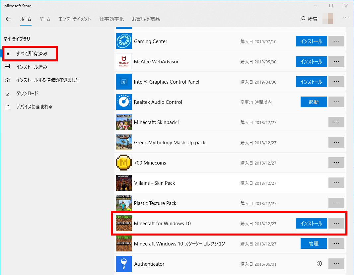Screen dimensions: 354x275
Task: Switch to the ゲーム tab
Action: tap(45, 19)
